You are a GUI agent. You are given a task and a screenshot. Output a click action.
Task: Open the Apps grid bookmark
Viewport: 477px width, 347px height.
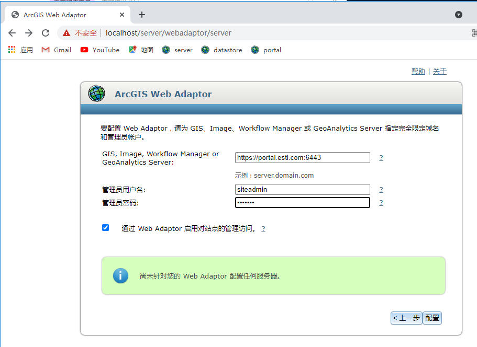point(20,50)
